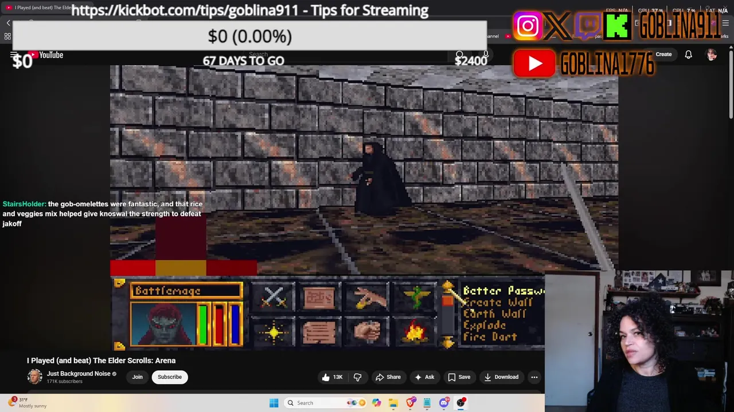Click the cast spell starburst icon
Screen dimensions: 734x412
273,332
